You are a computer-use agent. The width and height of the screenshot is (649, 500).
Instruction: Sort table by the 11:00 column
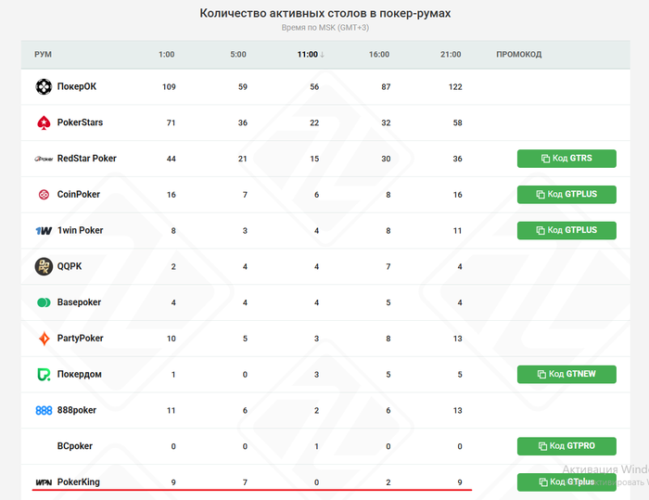click(x=310, y=55)
